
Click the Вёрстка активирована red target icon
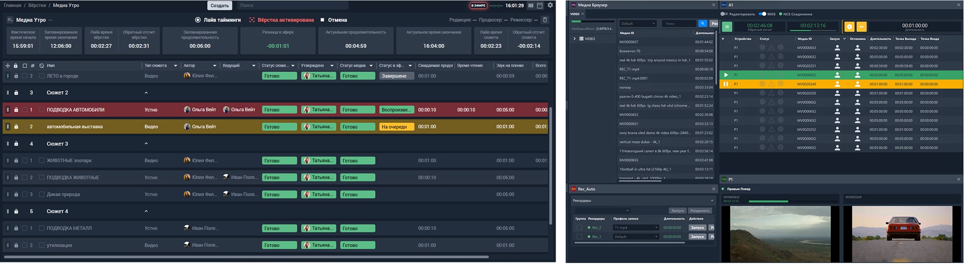tap(252, 20)
